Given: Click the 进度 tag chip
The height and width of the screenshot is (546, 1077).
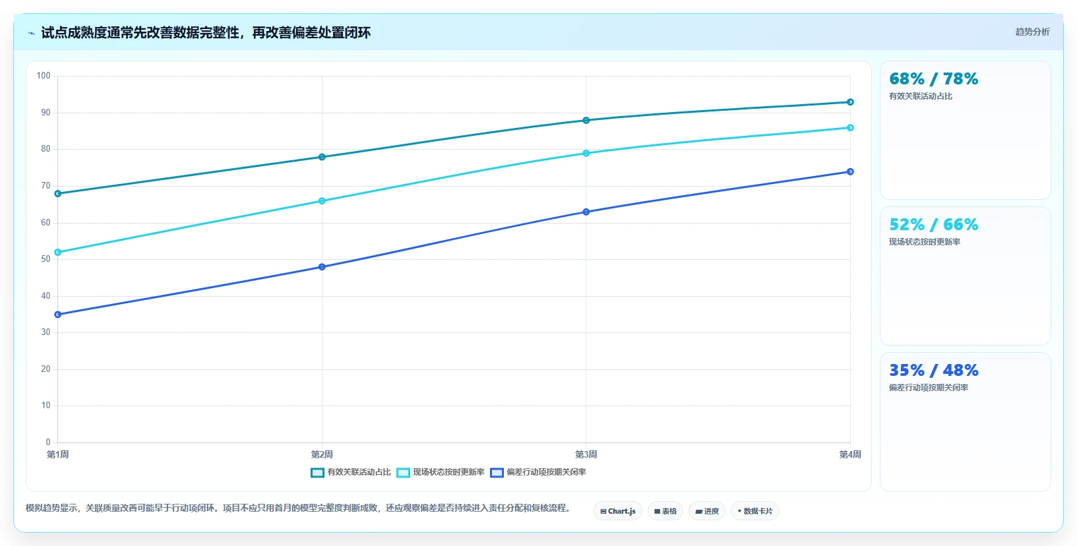Looking at the screenshot, I should click(x=707, y=511).
